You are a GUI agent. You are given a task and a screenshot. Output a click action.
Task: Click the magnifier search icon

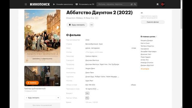click(x=135, y=4)
